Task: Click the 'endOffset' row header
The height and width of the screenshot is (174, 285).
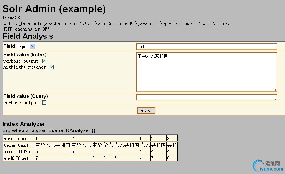Action: point(19,158)
